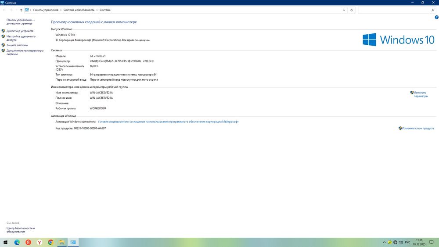Image resolution: width=439 pixels, height=247 pixels.
Task: Go up one level with Up arrow
Action: pyautogui.click(x=21, y=10)
